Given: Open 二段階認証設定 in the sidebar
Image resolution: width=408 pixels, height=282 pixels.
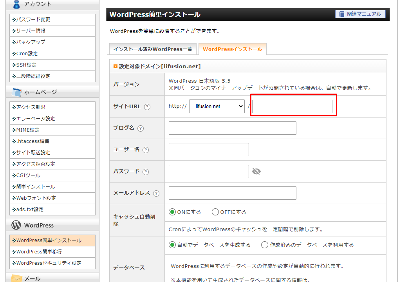Looking at the screenshot, I should click(x=52, y=76).
